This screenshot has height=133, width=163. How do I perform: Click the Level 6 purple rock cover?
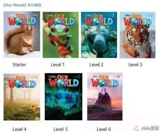pyautogui.click(x=105, y=96)
